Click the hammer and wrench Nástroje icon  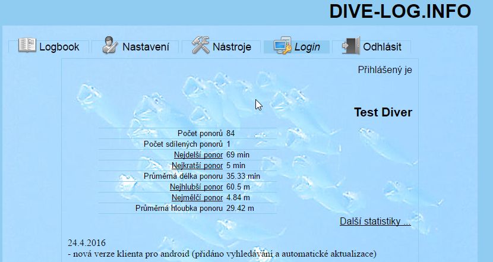(201, 45)
